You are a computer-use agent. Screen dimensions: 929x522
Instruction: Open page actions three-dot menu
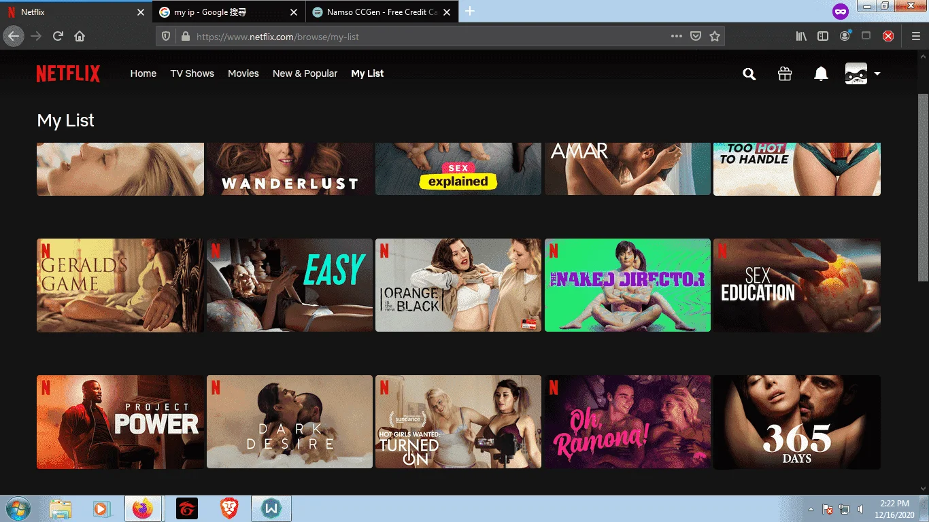click(676, 37)
